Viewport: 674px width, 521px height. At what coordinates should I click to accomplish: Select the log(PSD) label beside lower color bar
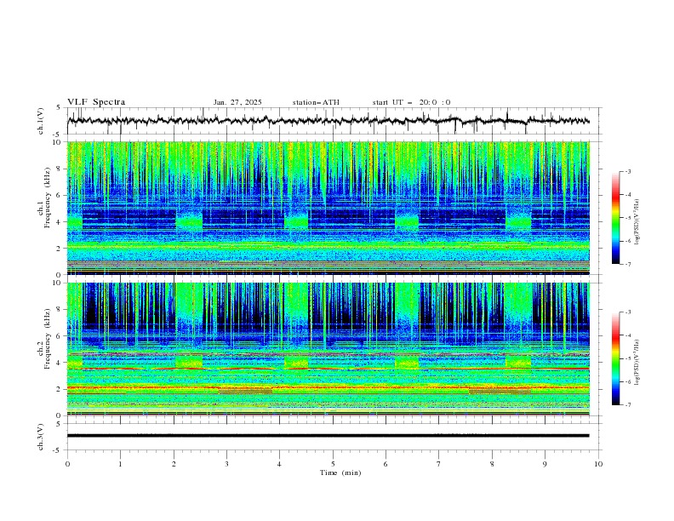pyautogui.click(x=637, y=363)
